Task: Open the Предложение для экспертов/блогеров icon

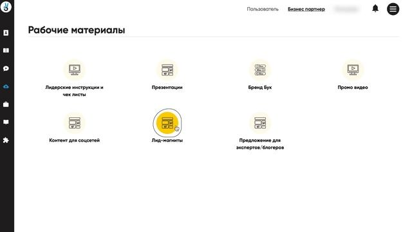Action: click(x=260, y=123)
